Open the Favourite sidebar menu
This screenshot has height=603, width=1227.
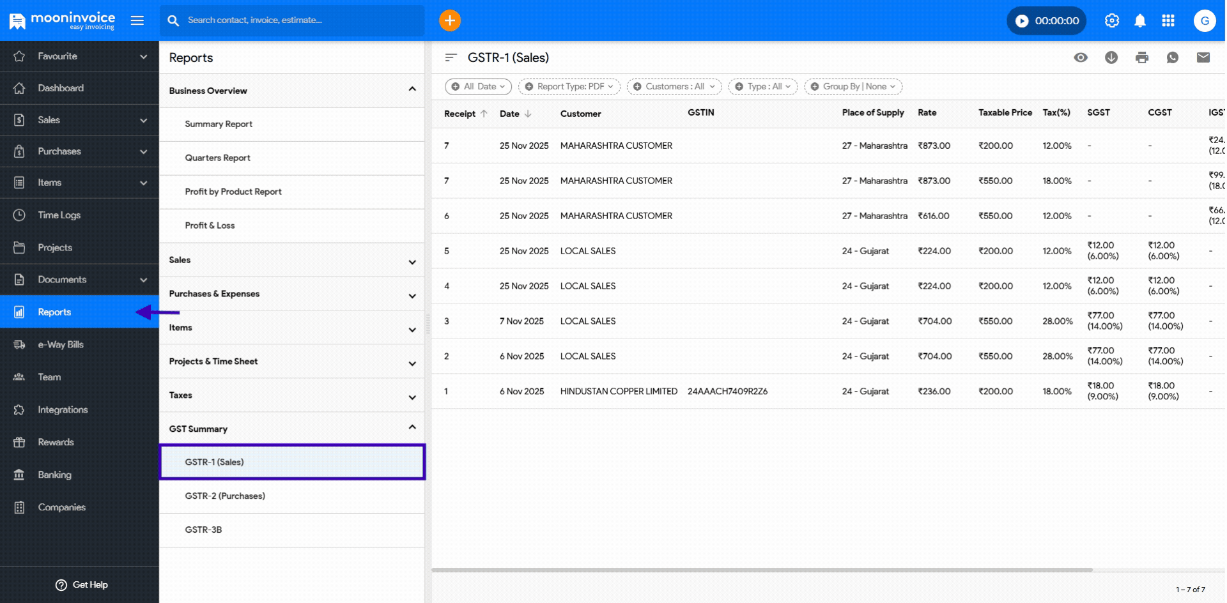click(x=79, y=56)
